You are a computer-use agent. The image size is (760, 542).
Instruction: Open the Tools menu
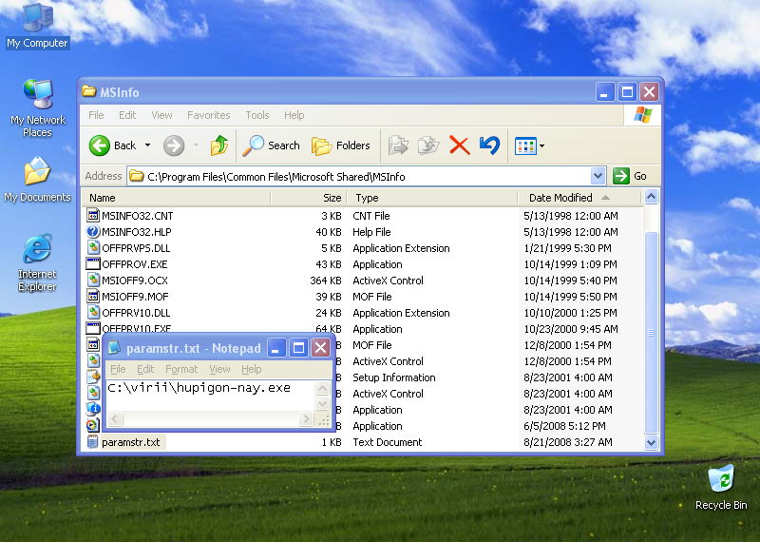click(257, 115)
